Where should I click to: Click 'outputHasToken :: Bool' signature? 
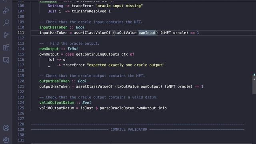[63, 81]
